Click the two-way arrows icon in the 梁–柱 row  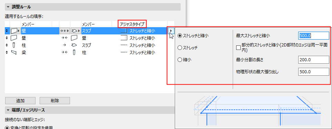click(64, 52)
